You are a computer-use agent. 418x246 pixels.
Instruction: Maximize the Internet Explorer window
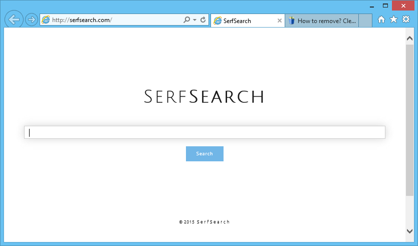tap(385, 6)
